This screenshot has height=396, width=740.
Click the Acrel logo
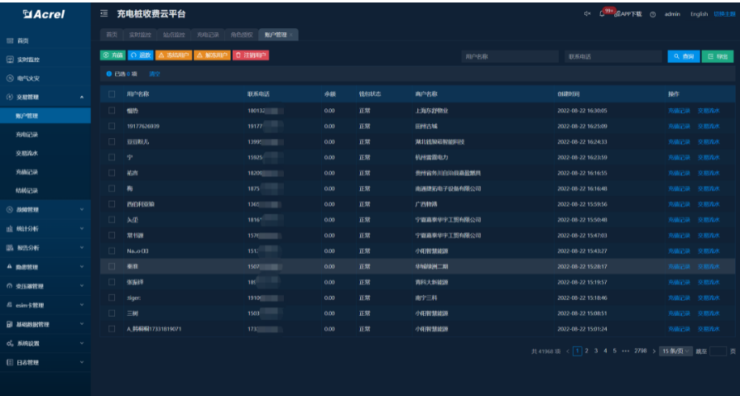click(44, 14)
